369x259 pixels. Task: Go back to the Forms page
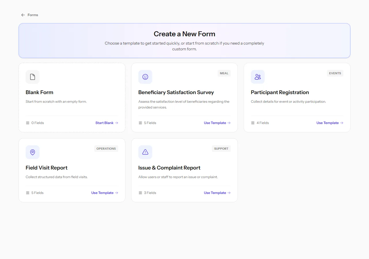click(29, 15)
